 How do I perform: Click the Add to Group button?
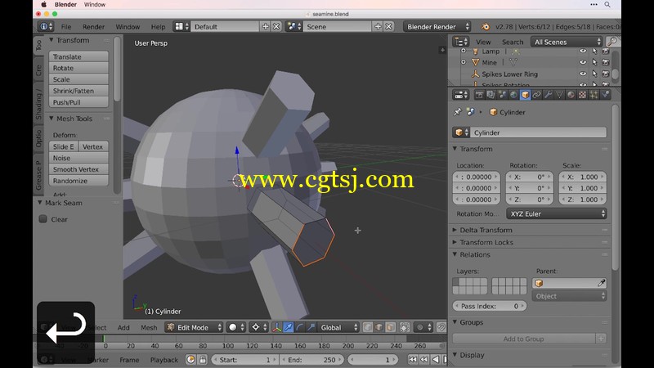(524, 339)
